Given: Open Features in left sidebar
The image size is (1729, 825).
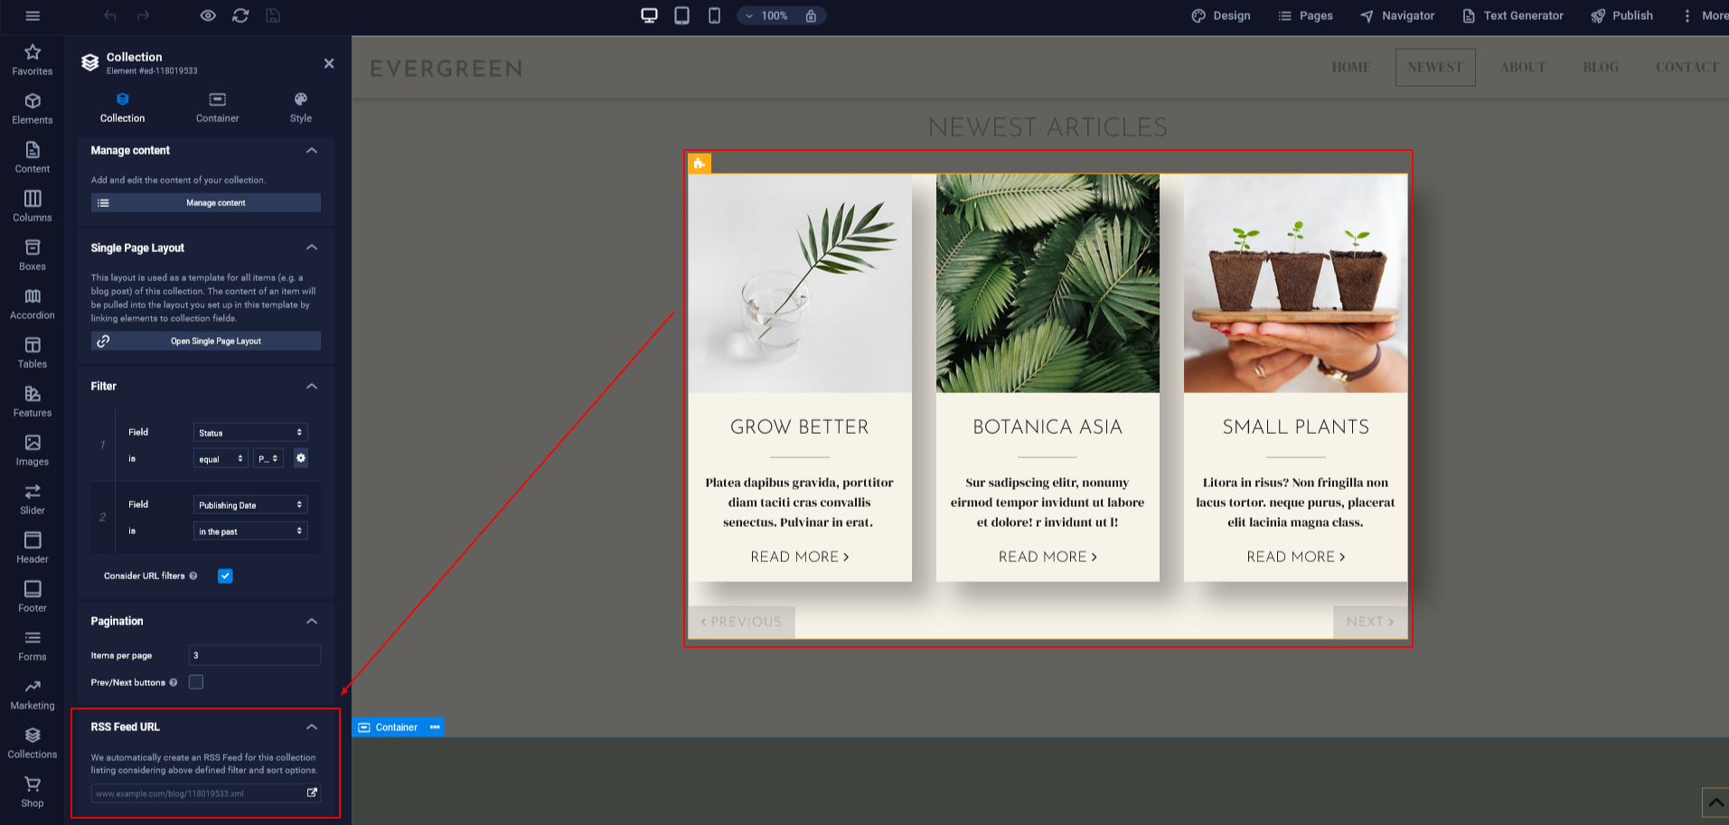Looking at the screenshot, I should tap(33, 401).
